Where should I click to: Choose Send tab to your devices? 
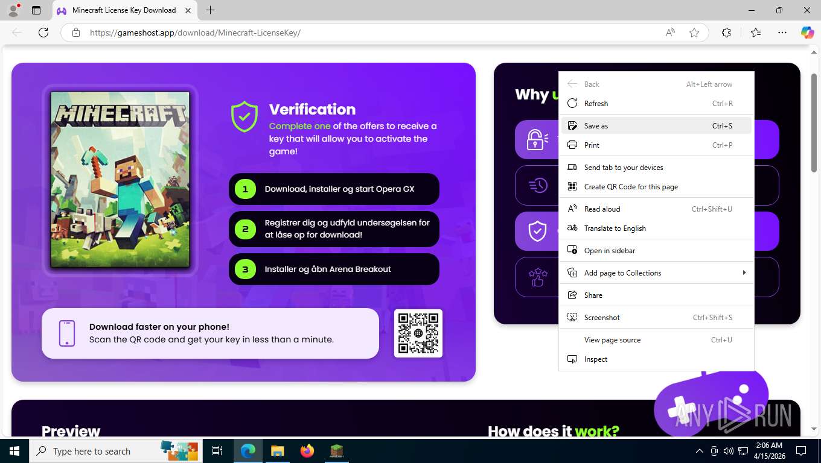[x=656, y=168]
